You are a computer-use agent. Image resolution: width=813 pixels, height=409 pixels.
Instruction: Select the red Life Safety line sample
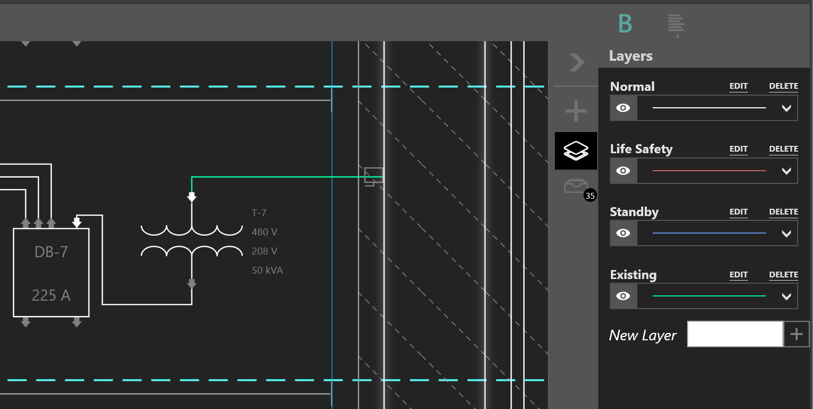coord(709,171)
